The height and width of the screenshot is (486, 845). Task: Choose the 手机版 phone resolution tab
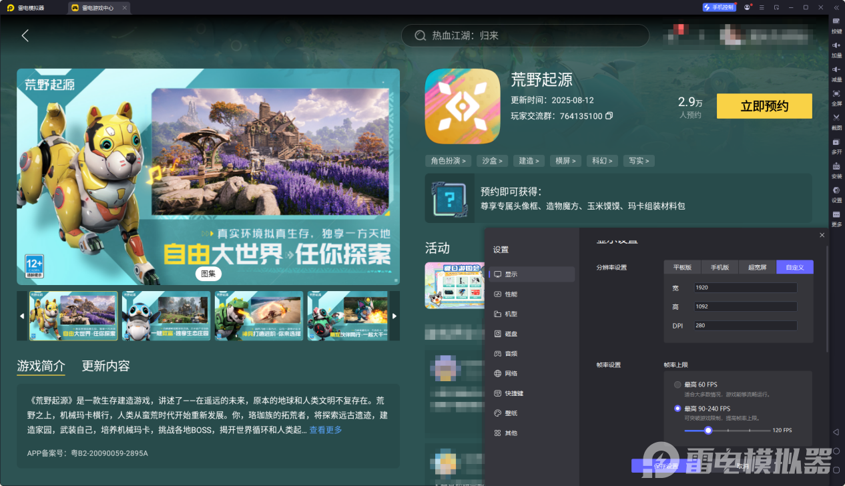click(720, 267)
